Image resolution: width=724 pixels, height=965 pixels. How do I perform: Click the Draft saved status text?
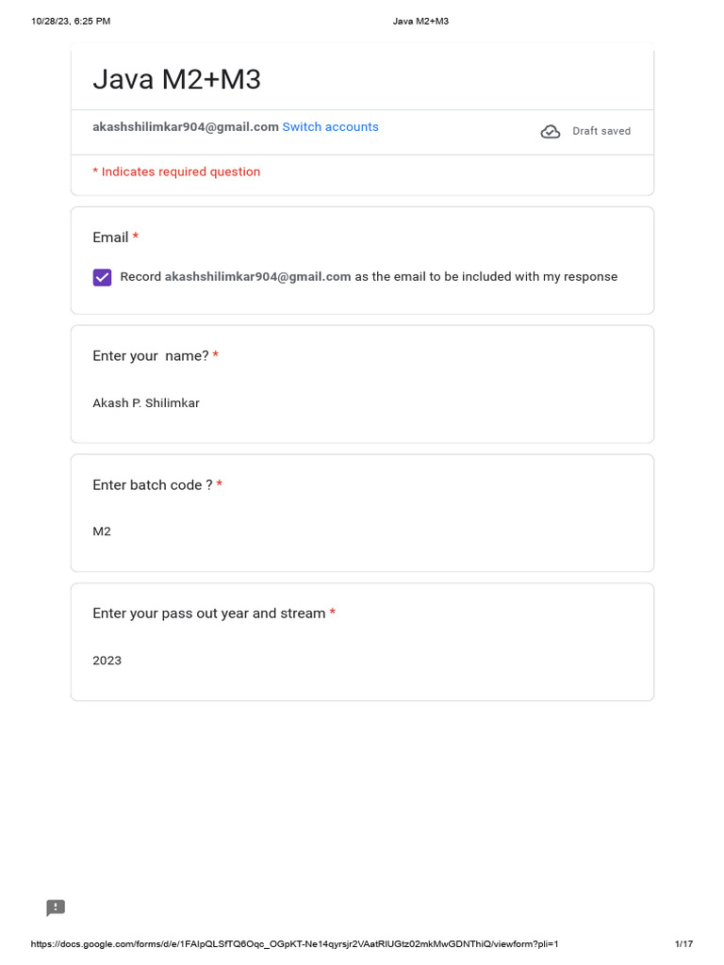(x=601, y=132)
